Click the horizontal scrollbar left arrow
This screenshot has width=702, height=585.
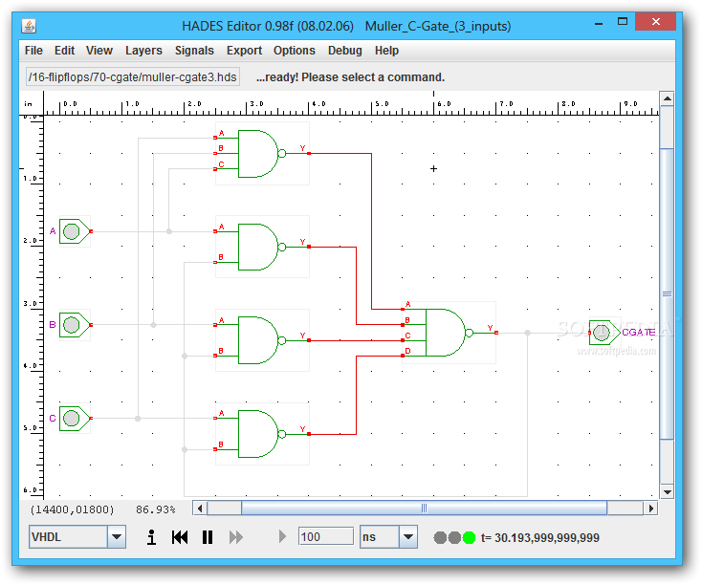[200, 509]
